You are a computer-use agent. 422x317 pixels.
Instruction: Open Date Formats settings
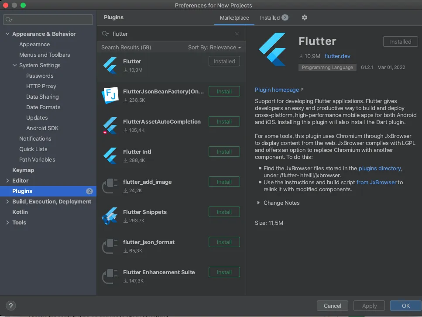click(43, 107)
